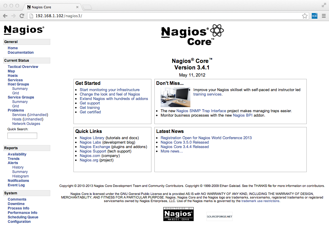
Task: Open Histogram under Alerts
Action: click(x=21, y=176)
